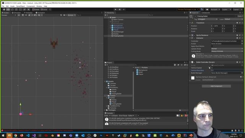Click the Clear button in Console

click(x=106, y=116)
